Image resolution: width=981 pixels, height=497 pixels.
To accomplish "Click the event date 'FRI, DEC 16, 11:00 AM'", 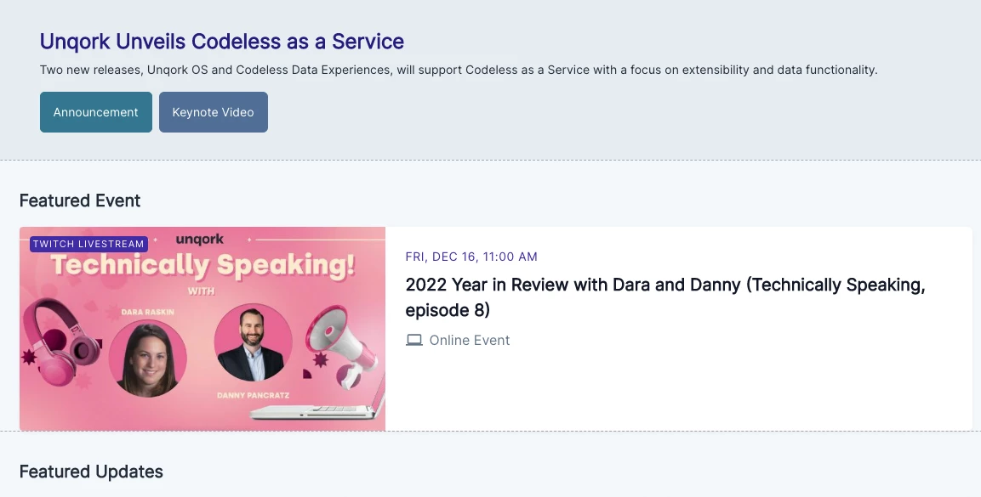I will point(471,257).
